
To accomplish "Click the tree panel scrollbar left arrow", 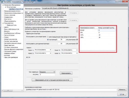I will [2, 90].
